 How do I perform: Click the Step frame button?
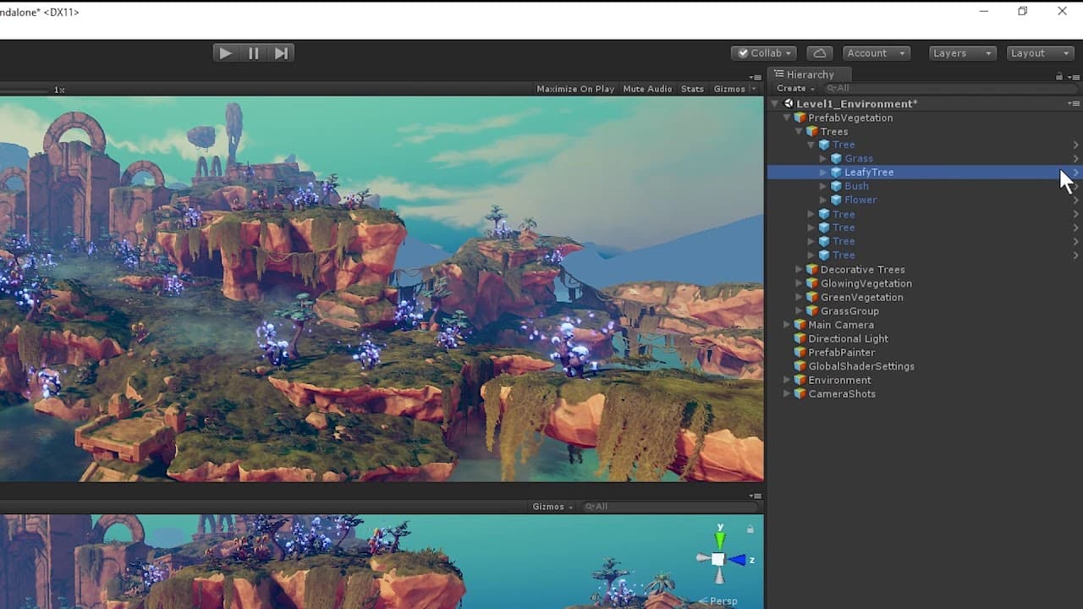(282, 52)
